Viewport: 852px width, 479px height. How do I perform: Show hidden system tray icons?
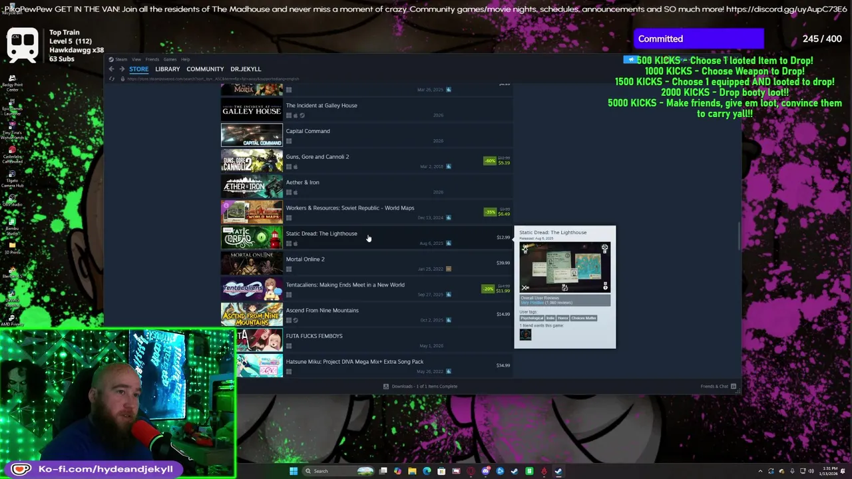coord(760,471)
